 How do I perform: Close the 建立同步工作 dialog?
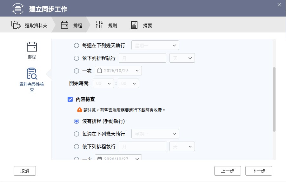point(279,5)
